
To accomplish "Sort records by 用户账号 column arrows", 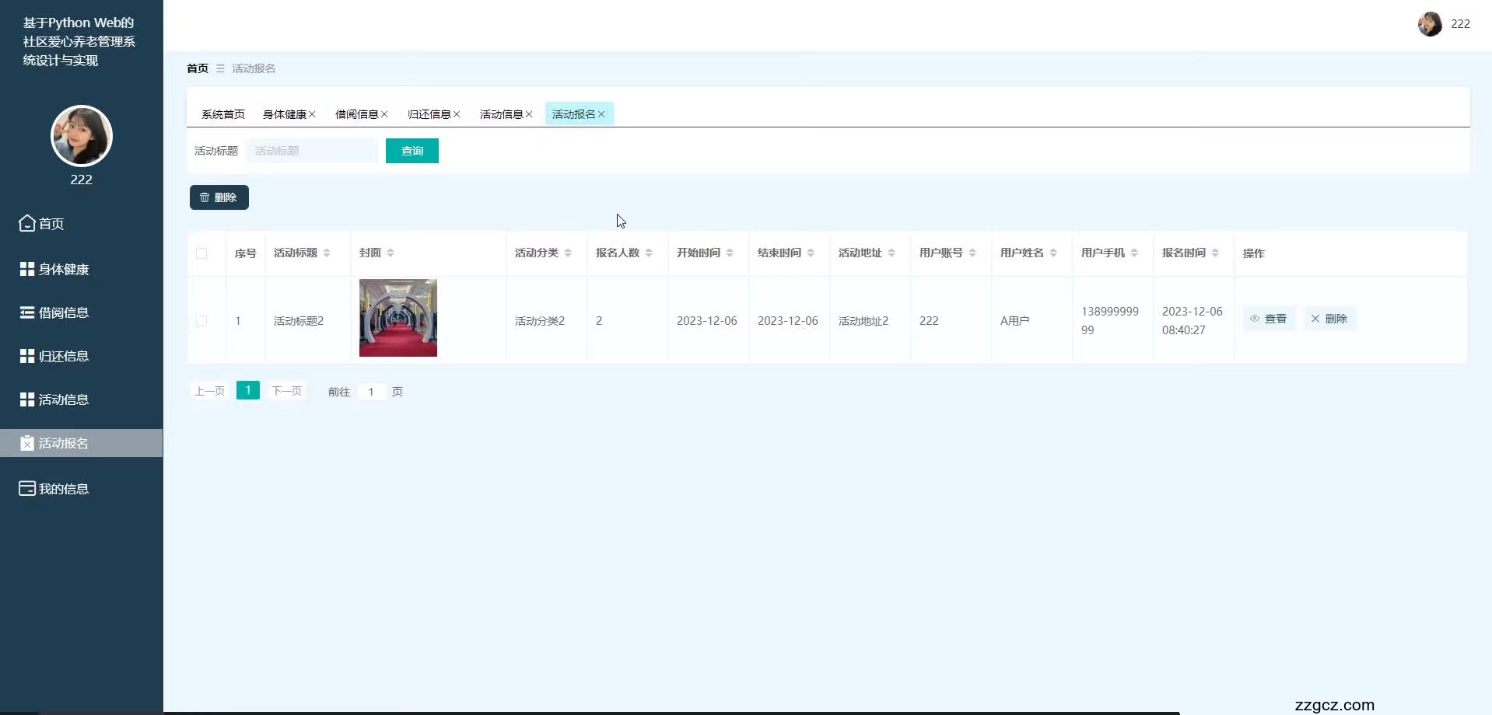I will 973,252.
